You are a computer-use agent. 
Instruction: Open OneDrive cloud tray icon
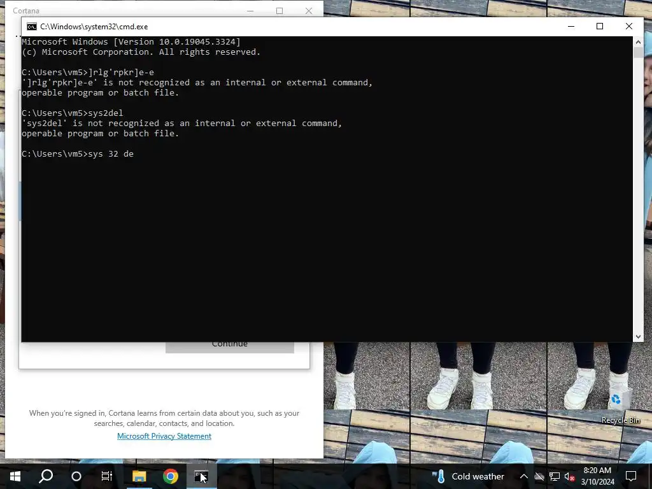point(539,476)
